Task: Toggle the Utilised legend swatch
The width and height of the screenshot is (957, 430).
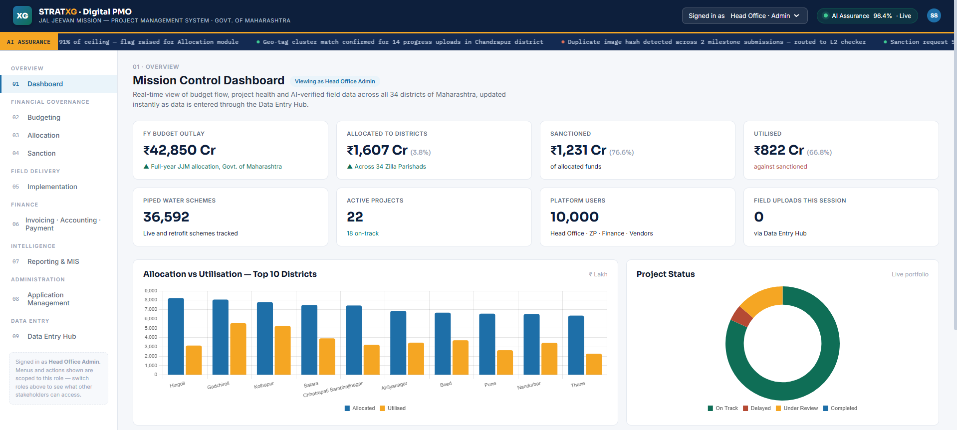Action: pyautogui.click(x=383, y=408)
